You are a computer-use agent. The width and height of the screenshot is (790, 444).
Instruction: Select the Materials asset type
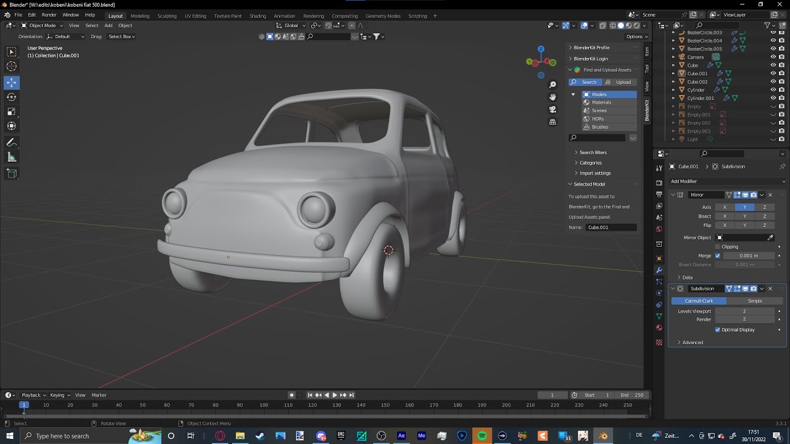pos(609,102)
